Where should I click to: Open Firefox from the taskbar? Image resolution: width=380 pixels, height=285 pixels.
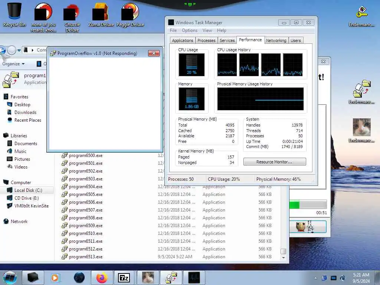pyautogui.click(x=102, y=278)
